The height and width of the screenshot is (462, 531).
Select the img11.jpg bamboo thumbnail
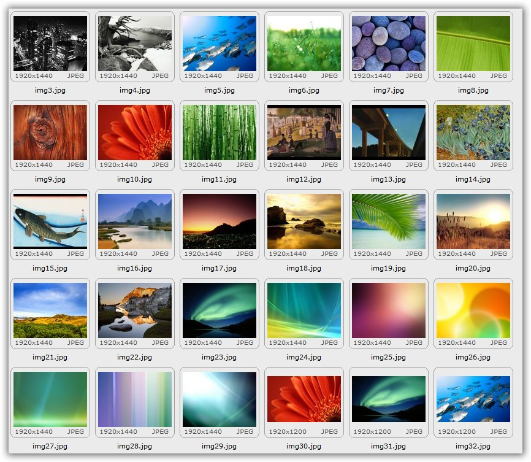click(220, 133)
